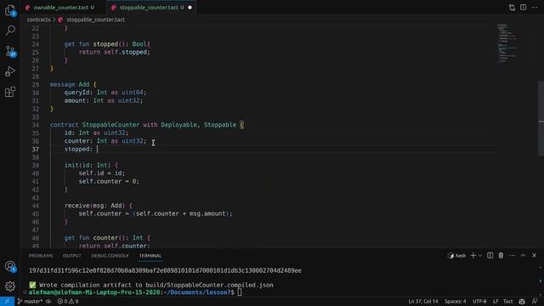Click Ln 37, Col 14 in the status bar
Screen dimensions: 544x306
click(423, 302)
